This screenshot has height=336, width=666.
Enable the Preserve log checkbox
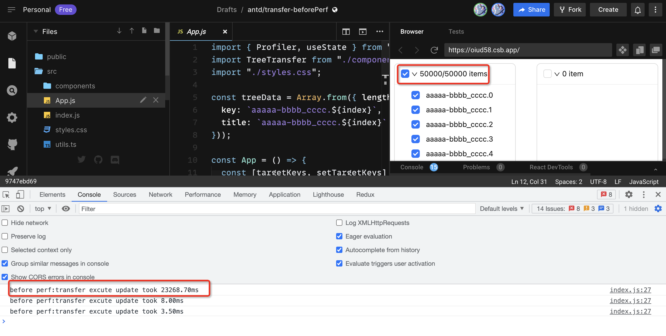click(5, 236)
